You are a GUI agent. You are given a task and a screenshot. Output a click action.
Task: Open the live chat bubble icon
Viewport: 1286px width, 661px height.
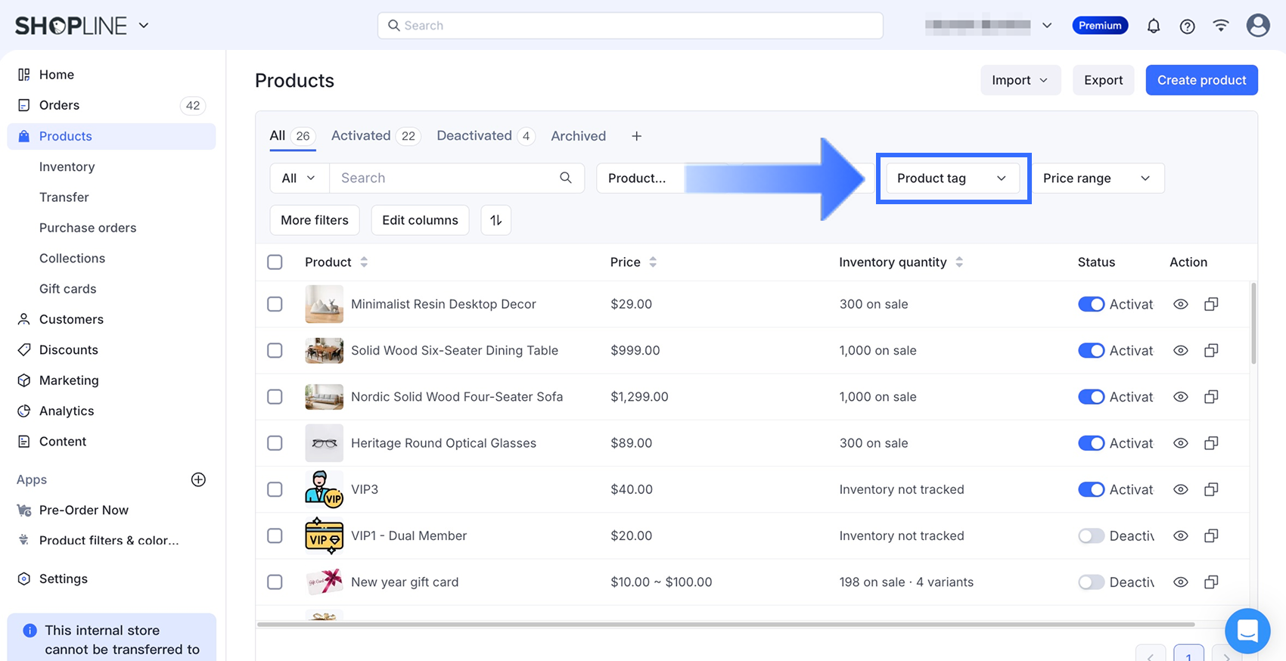1247,630
